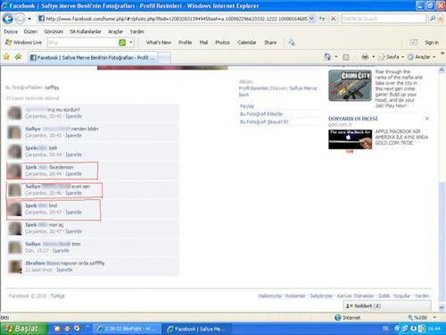The height and width of the screenshot is (335, 446).
Task: Click the Windows Live toolbar logo
Action: point(23,43)
